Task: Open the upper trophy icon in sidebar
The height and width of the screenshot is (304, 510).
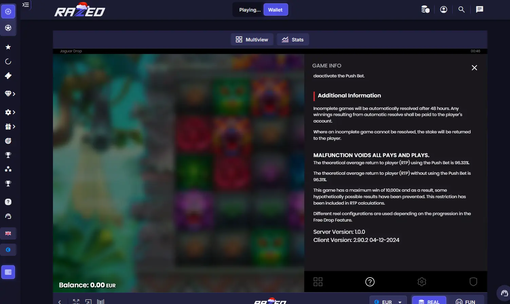Action: pyautogui.click(x=8, y=155)
